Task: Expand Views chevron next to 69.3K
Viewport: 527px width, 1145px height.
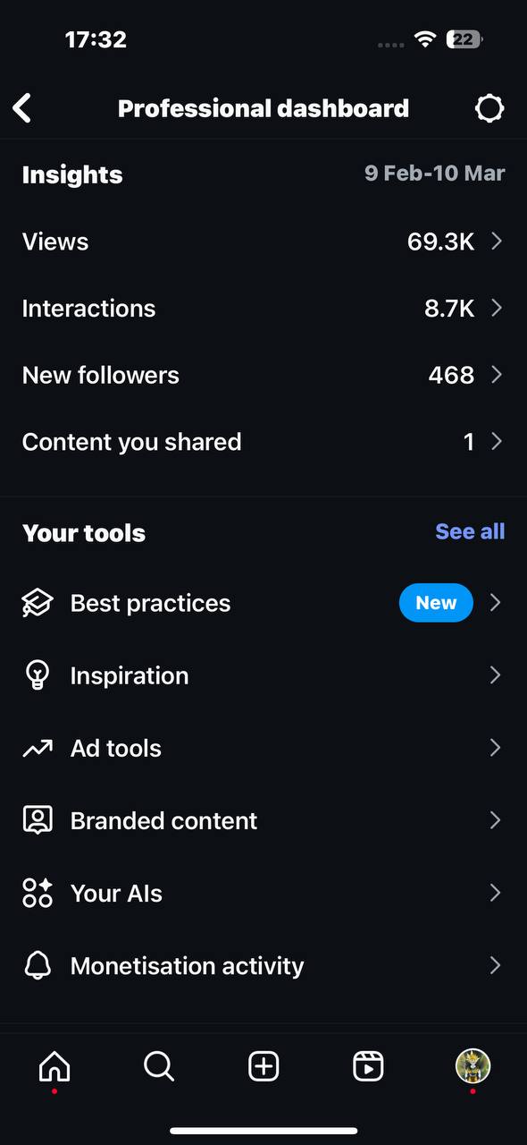Action: tap(496, 242)
